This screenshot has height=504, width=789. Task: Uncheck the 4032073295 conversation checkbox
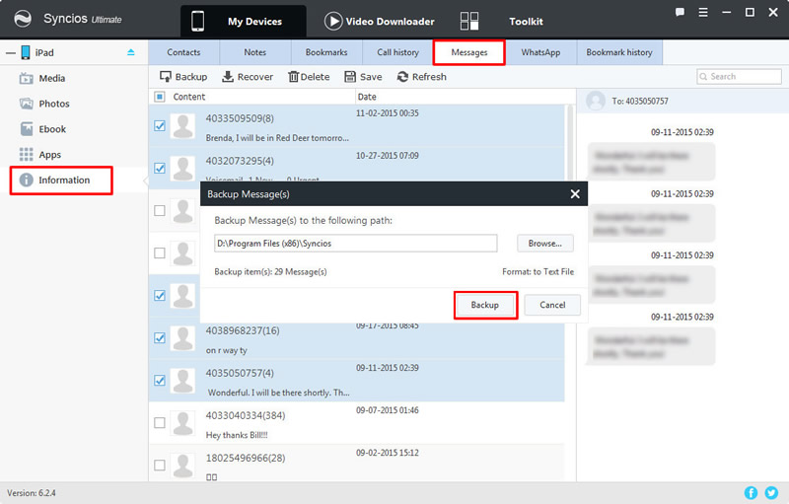point(160,168)
